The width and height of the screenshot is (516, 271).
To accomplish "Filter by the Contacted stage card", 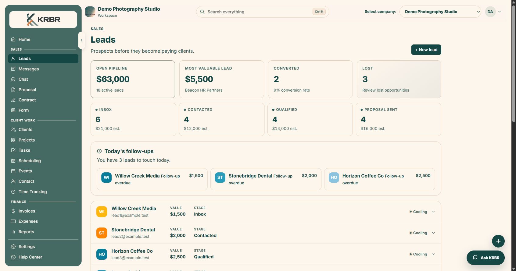I will tap(222, 119).
